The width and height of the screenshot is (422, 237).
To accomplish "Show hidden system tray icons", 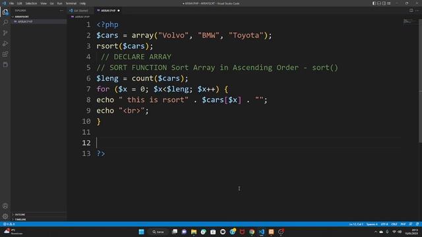I will (376, 232).
